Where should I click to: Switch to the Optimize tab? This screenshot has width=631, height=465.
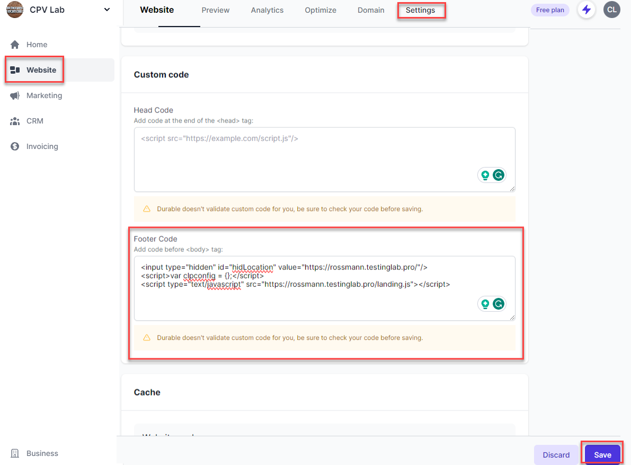tap(321, 10)
